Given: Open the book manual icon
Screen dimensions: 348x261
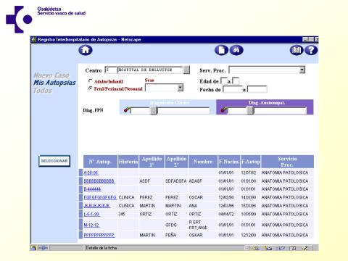Looking at the screenshot, I should tap(297, 50).
